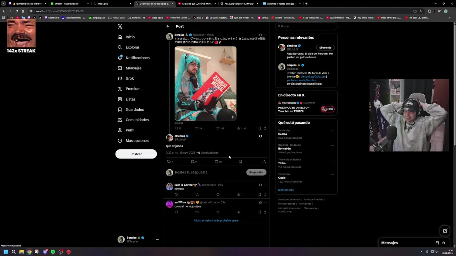Open the POLisPOL EN DIRECTO live broadcast
The width and height of the screenshot is (456, 256).
(x=306, y=107)
